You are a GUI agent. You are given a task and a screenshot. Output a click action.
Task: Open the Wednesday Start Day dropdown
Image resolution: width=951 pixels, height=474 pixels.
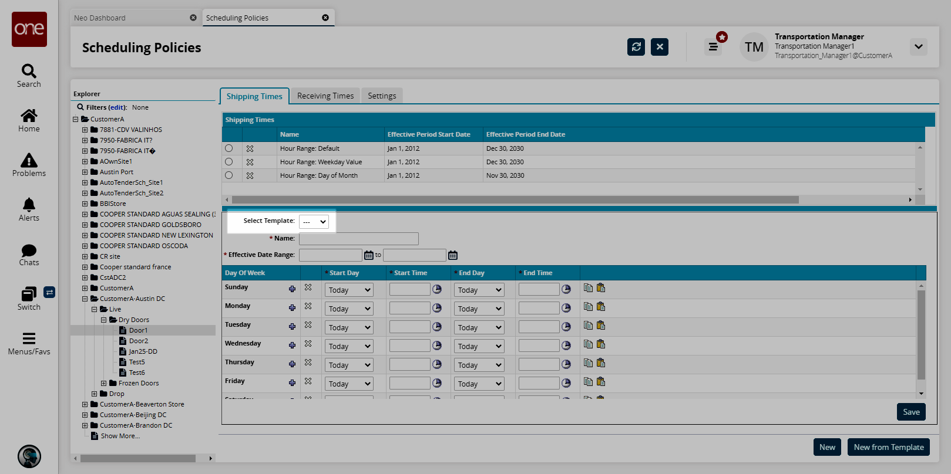pos(349,346)
